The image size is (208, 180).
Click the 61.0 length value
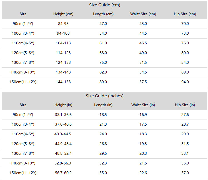pos(103,43)
